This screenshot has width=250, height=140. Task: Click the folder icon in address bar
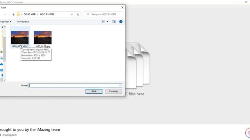18,14
